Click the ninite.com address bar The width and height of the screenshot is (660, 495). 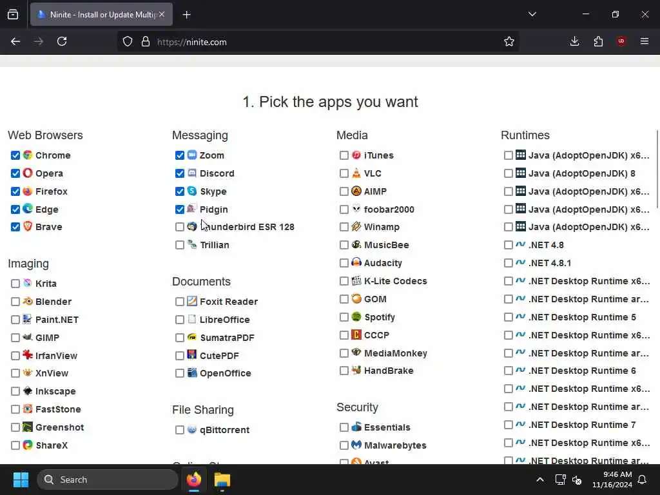pyautogui.click(x=320, y=42)
